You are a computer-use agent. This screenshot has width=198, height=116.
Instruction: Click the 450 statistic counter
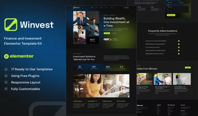pyautogui.click(x=108, y=67)
